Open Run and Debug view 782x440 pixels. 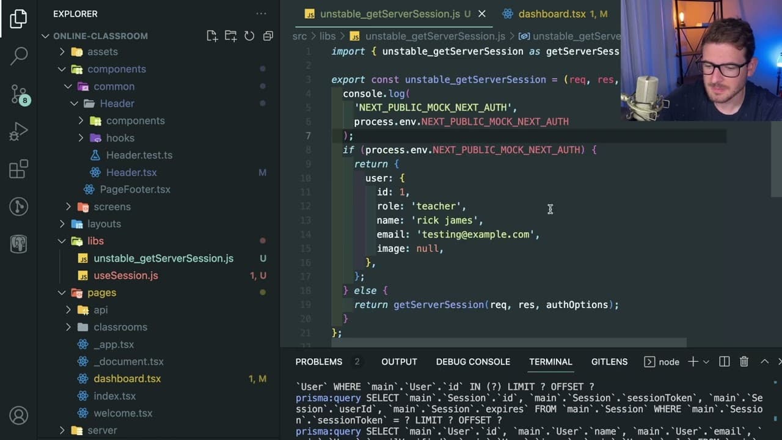tap(19, 131)
